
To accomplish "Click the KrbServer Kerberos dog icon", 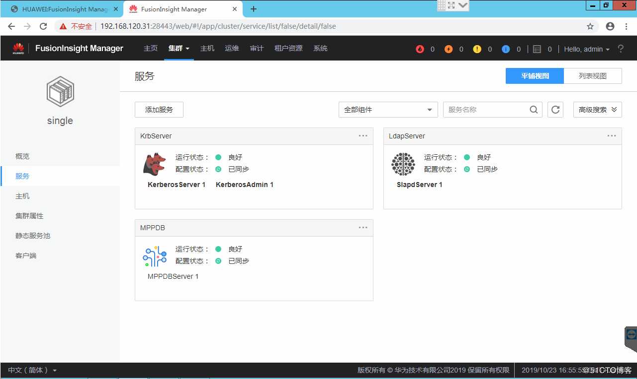I will 154,164.
